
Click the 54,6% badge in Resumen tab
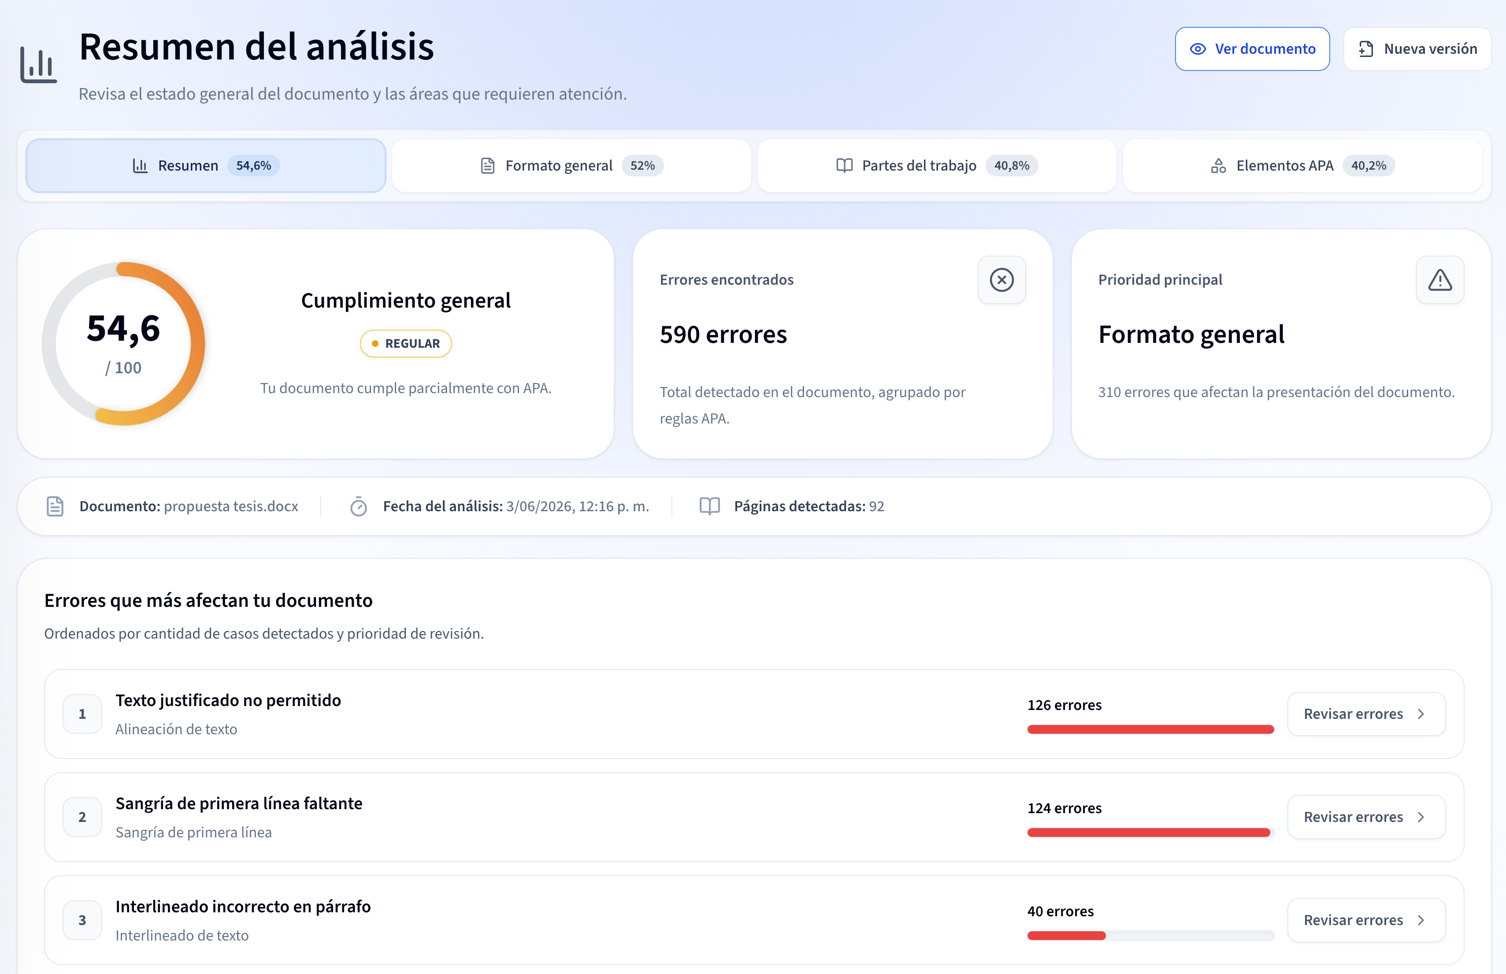tap(253, 166)
